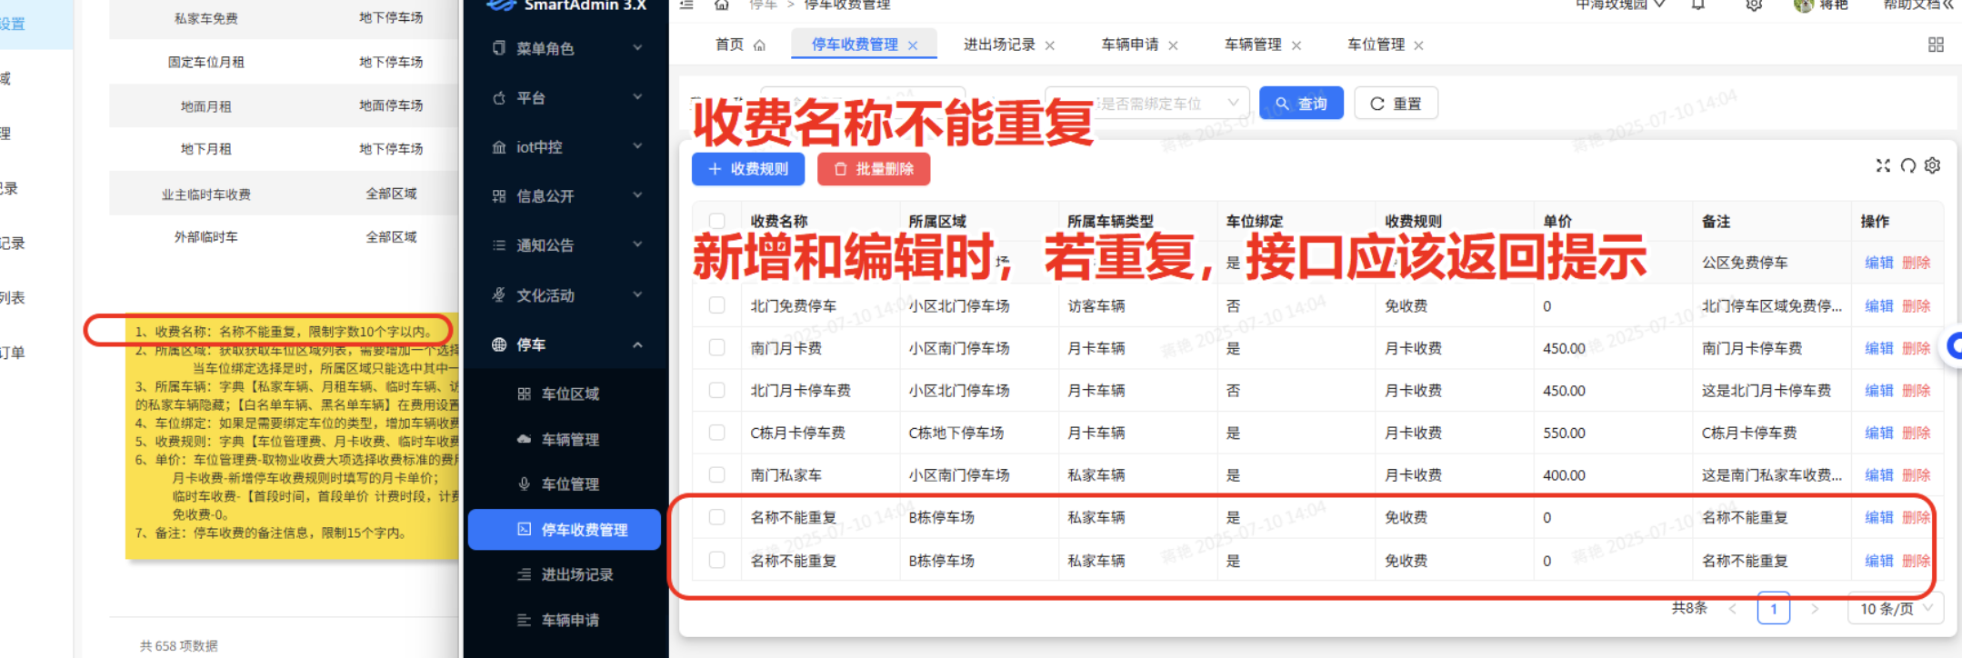Open the tab layout grid icon

(x=1936, y=45)
